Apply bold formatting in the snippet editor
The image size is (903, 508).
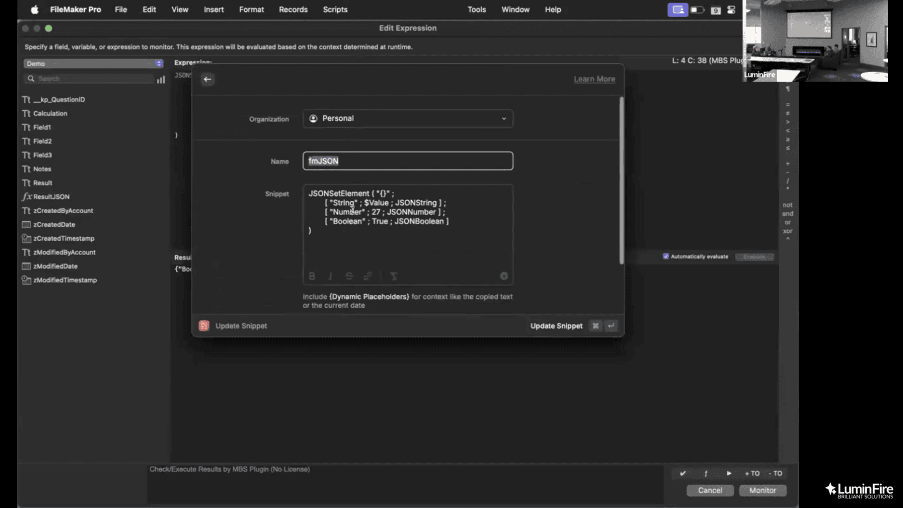[312, 276]
